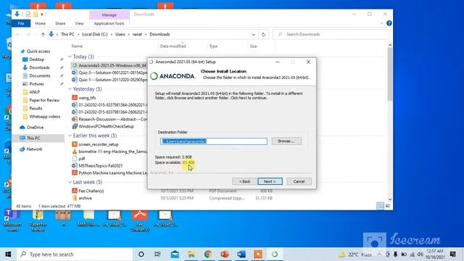
Task: Open the Share ribbon tab
Action: tap(60, 23)
